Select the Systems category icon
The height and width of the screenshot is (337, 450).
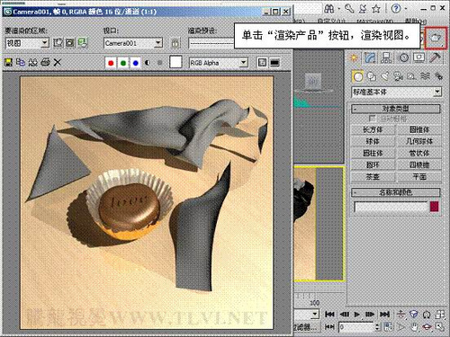pyautogui.click(x=438, y=76)
